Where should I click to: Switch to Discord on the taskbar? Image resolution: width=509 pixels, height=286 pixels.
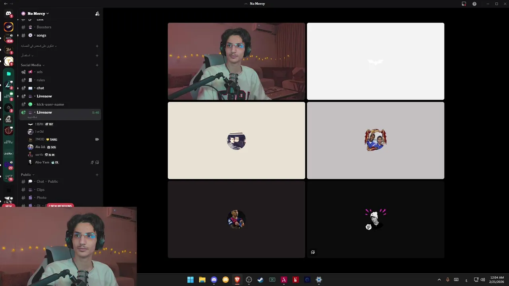coord(214,280)
